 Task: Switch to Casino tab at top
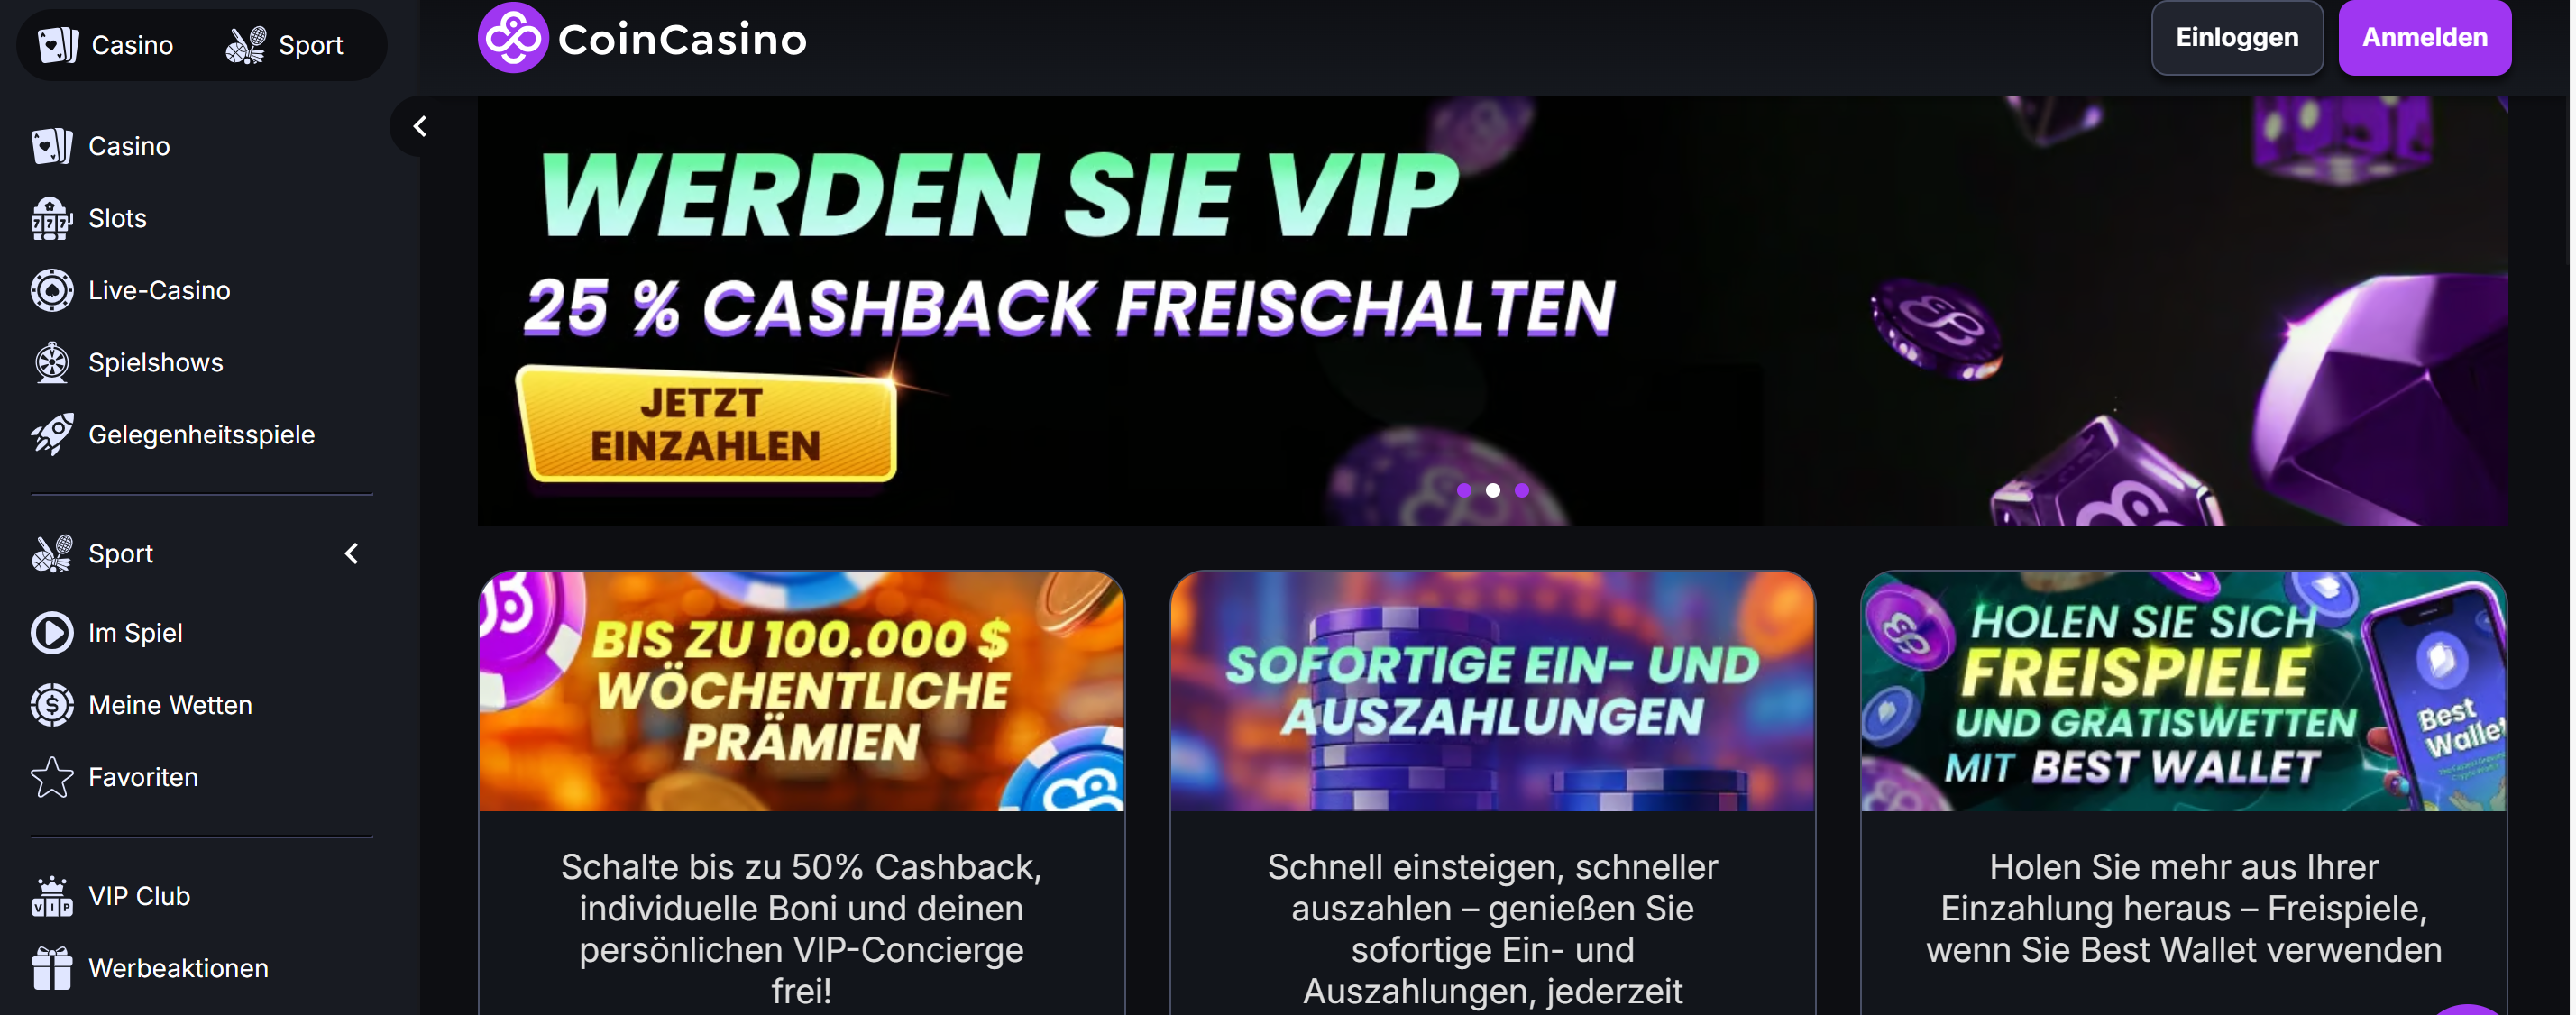pos(106,45)
